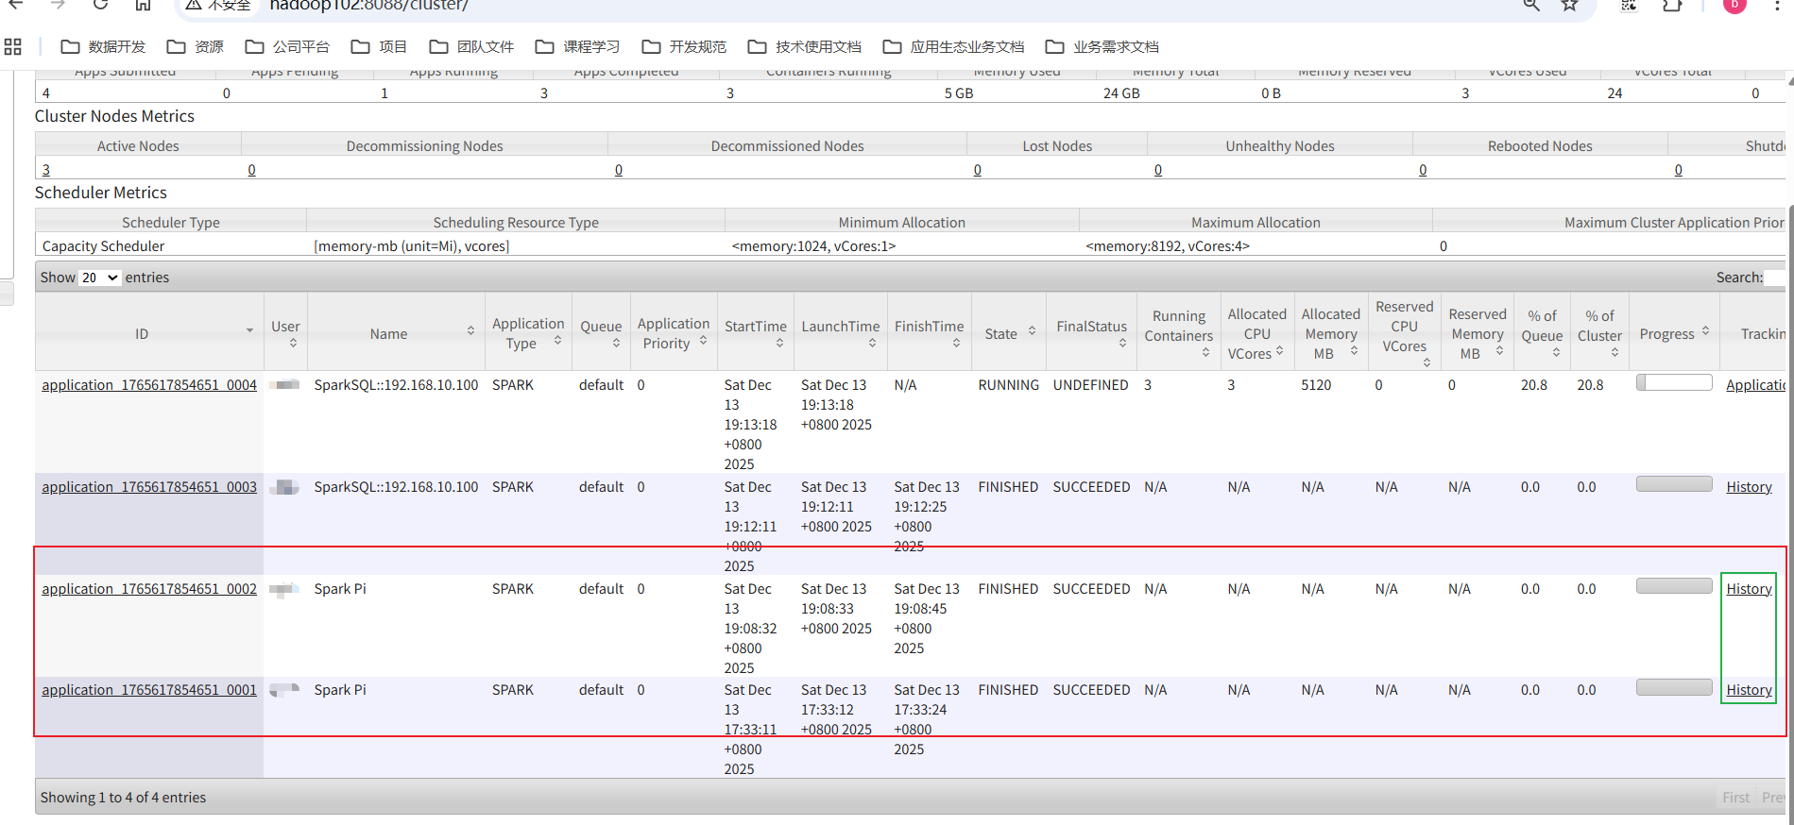Sort by State column header
This screenshot has width=1794, height=825.
coord(1009,331)
